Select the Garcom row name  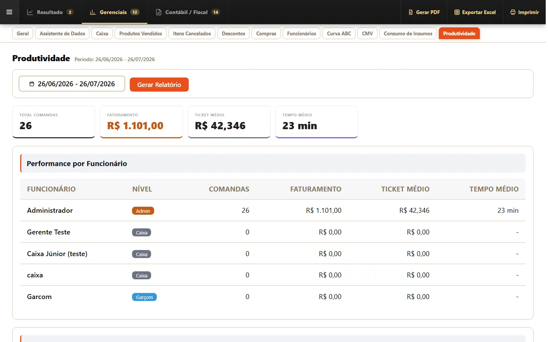point(39,297)
